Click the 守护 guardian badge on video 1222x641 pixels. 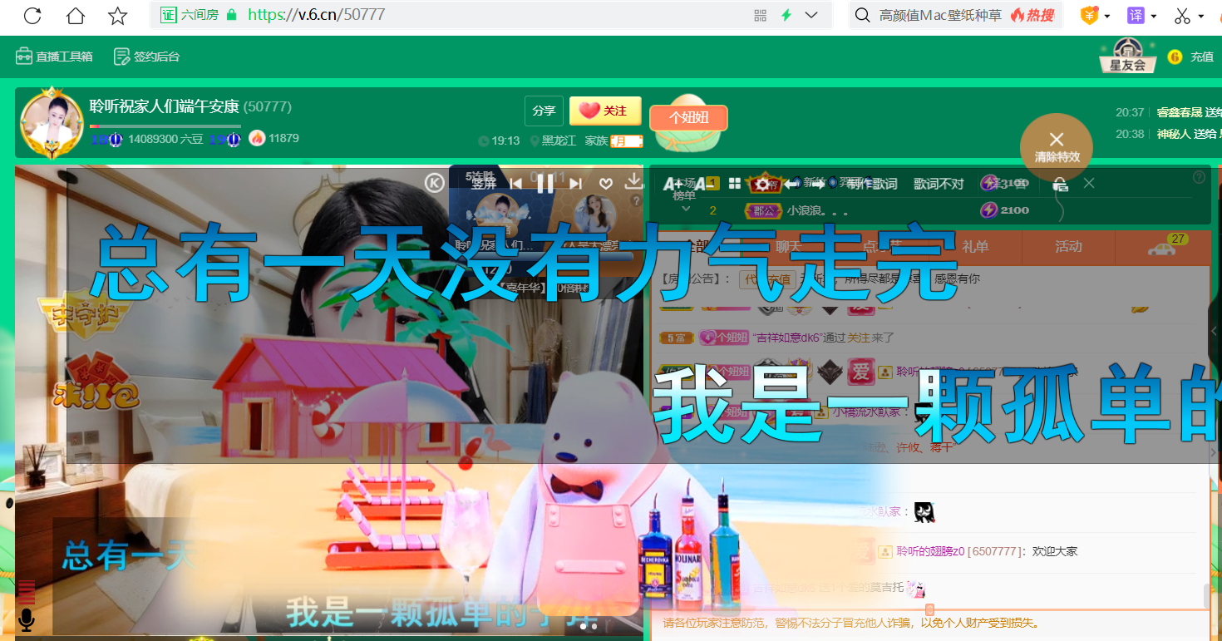[85, 316]
